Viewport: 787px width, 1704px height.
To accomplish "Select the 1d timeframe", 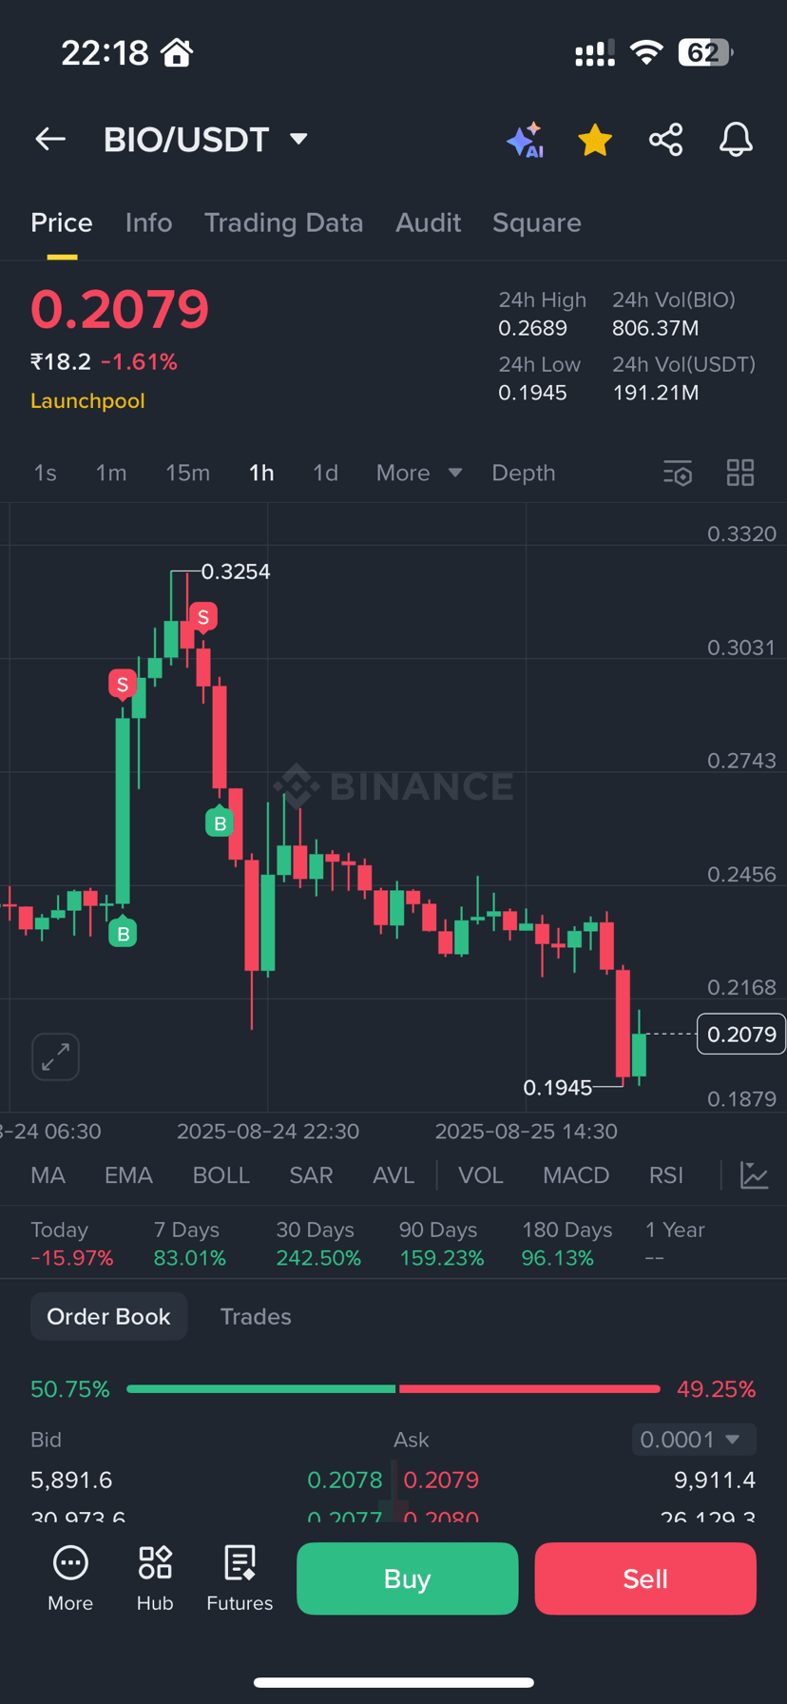I will [325, 473].
